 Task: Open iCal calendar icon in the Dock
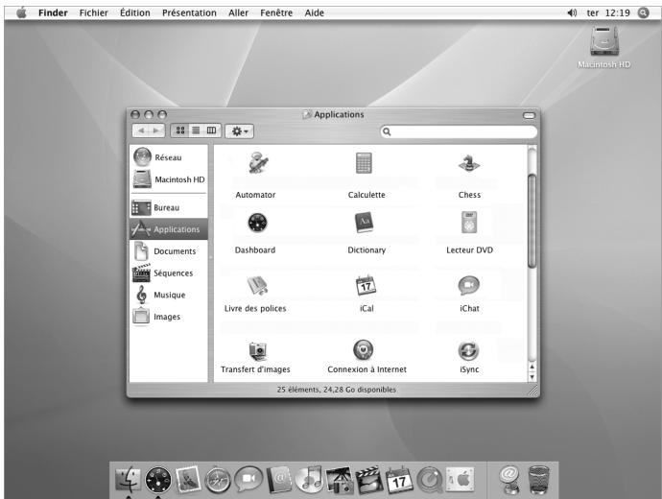point(399,480)
